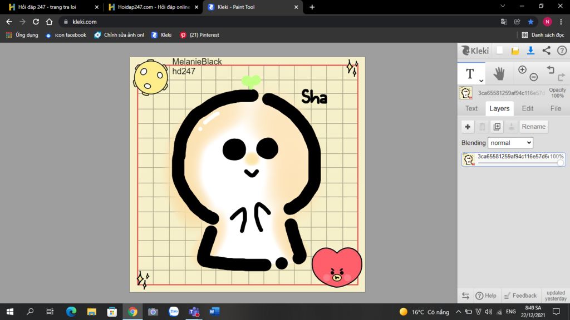Image resolution: width=570 pixels, height=320 pixels.
Task: Switch to the Edit tab
Action: click(x=528, y=108)
